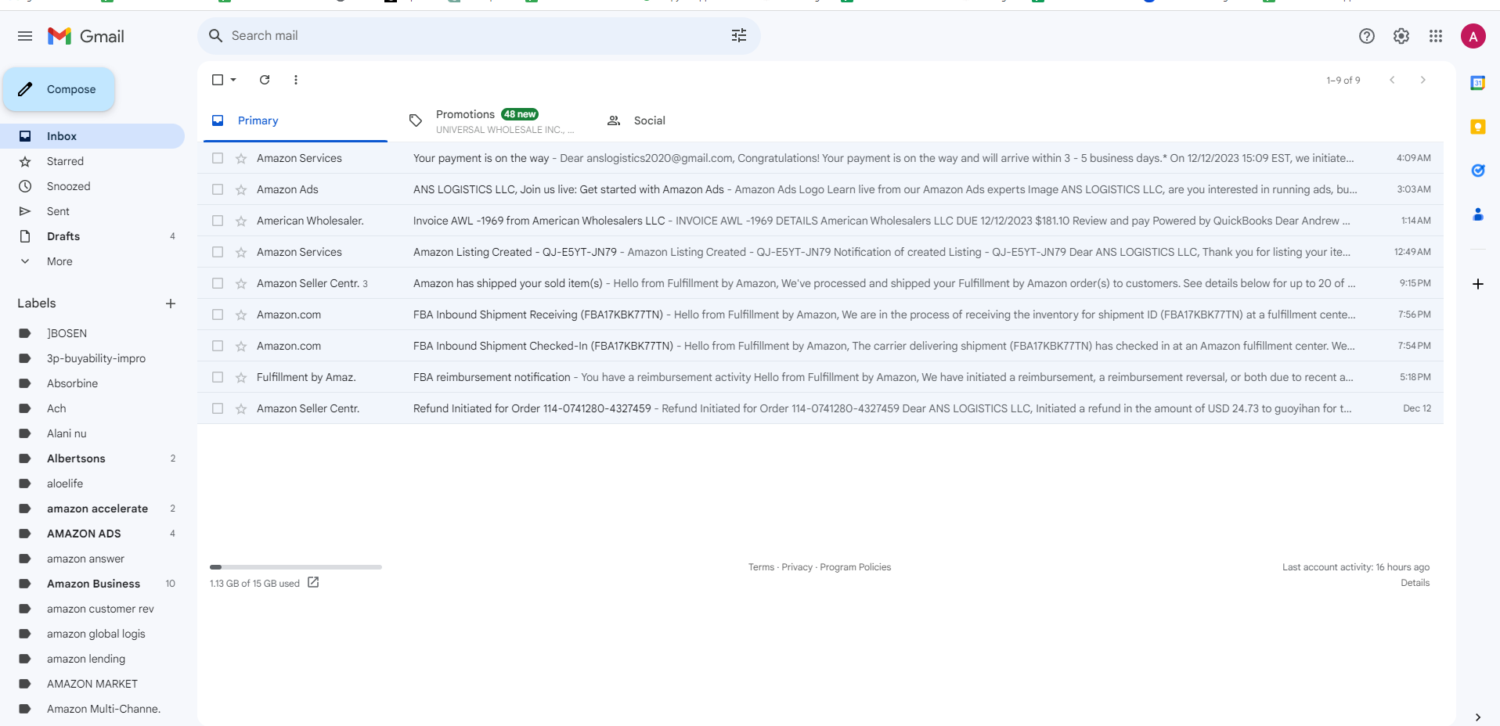Open the Sent folder

(92, 211)
